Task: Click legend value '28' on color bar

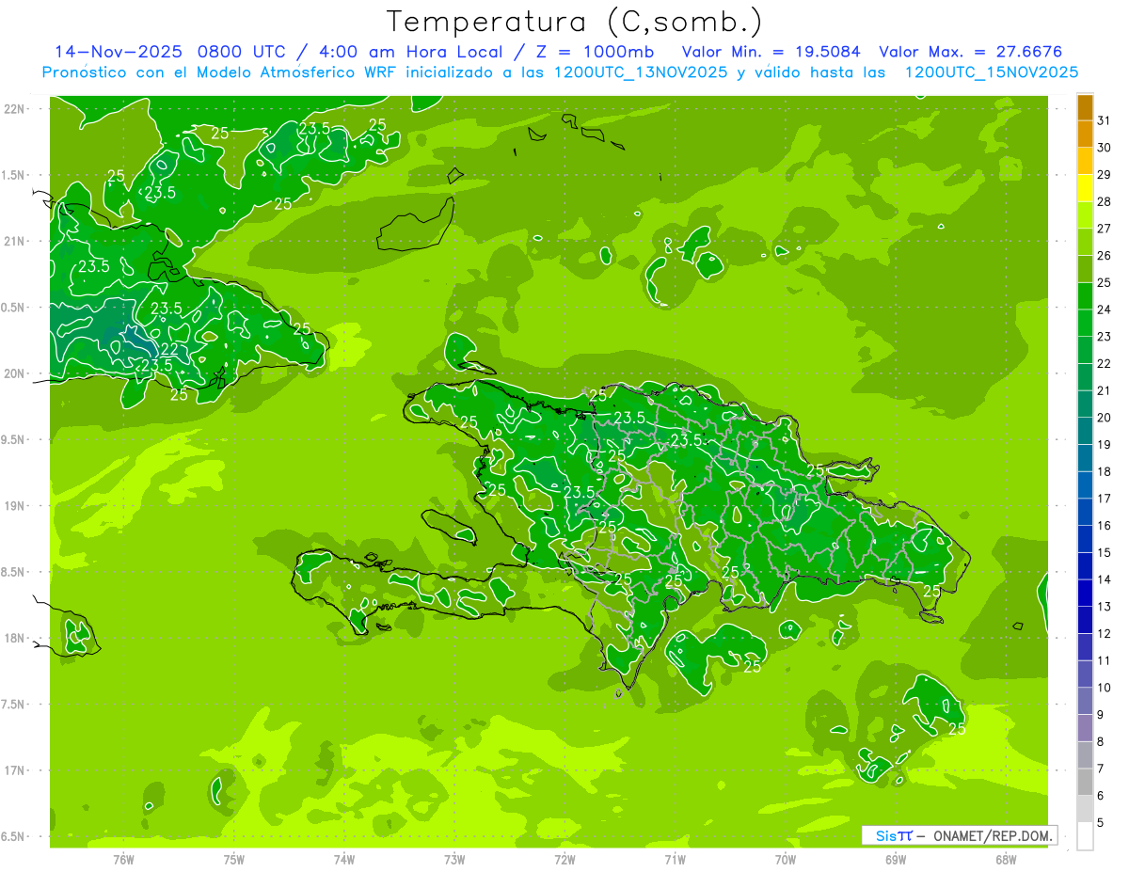Action: click(x=1105, y=202)
